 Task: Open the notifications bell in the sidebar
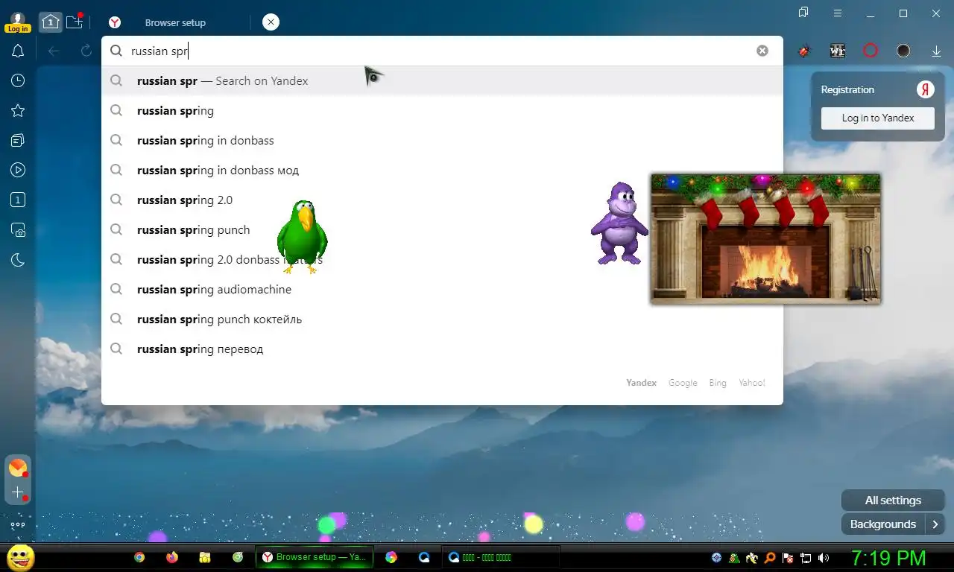pyautogui.click(x=18, y=51)
